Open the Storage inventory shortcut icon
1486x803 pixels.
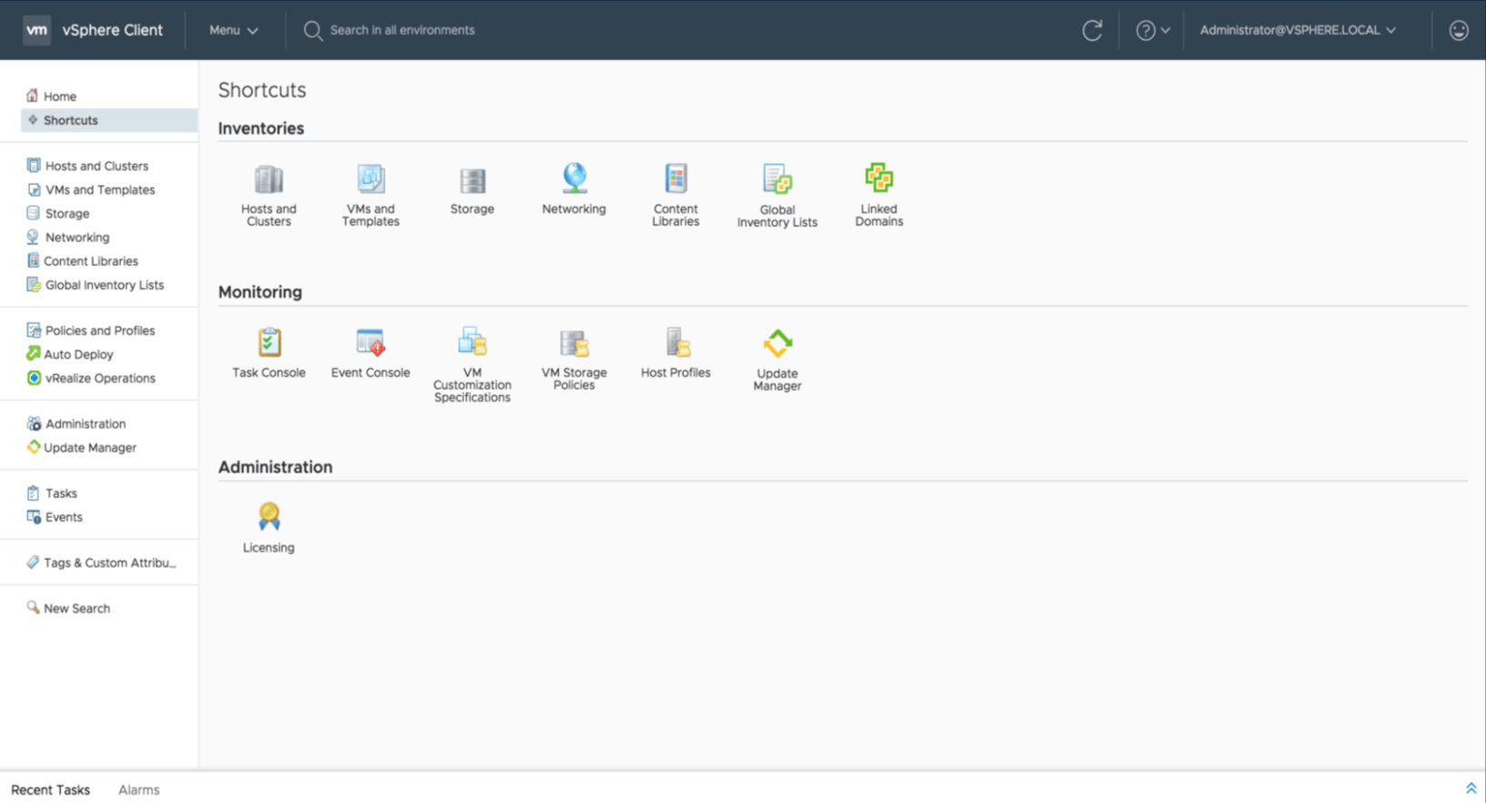point(472,180)
